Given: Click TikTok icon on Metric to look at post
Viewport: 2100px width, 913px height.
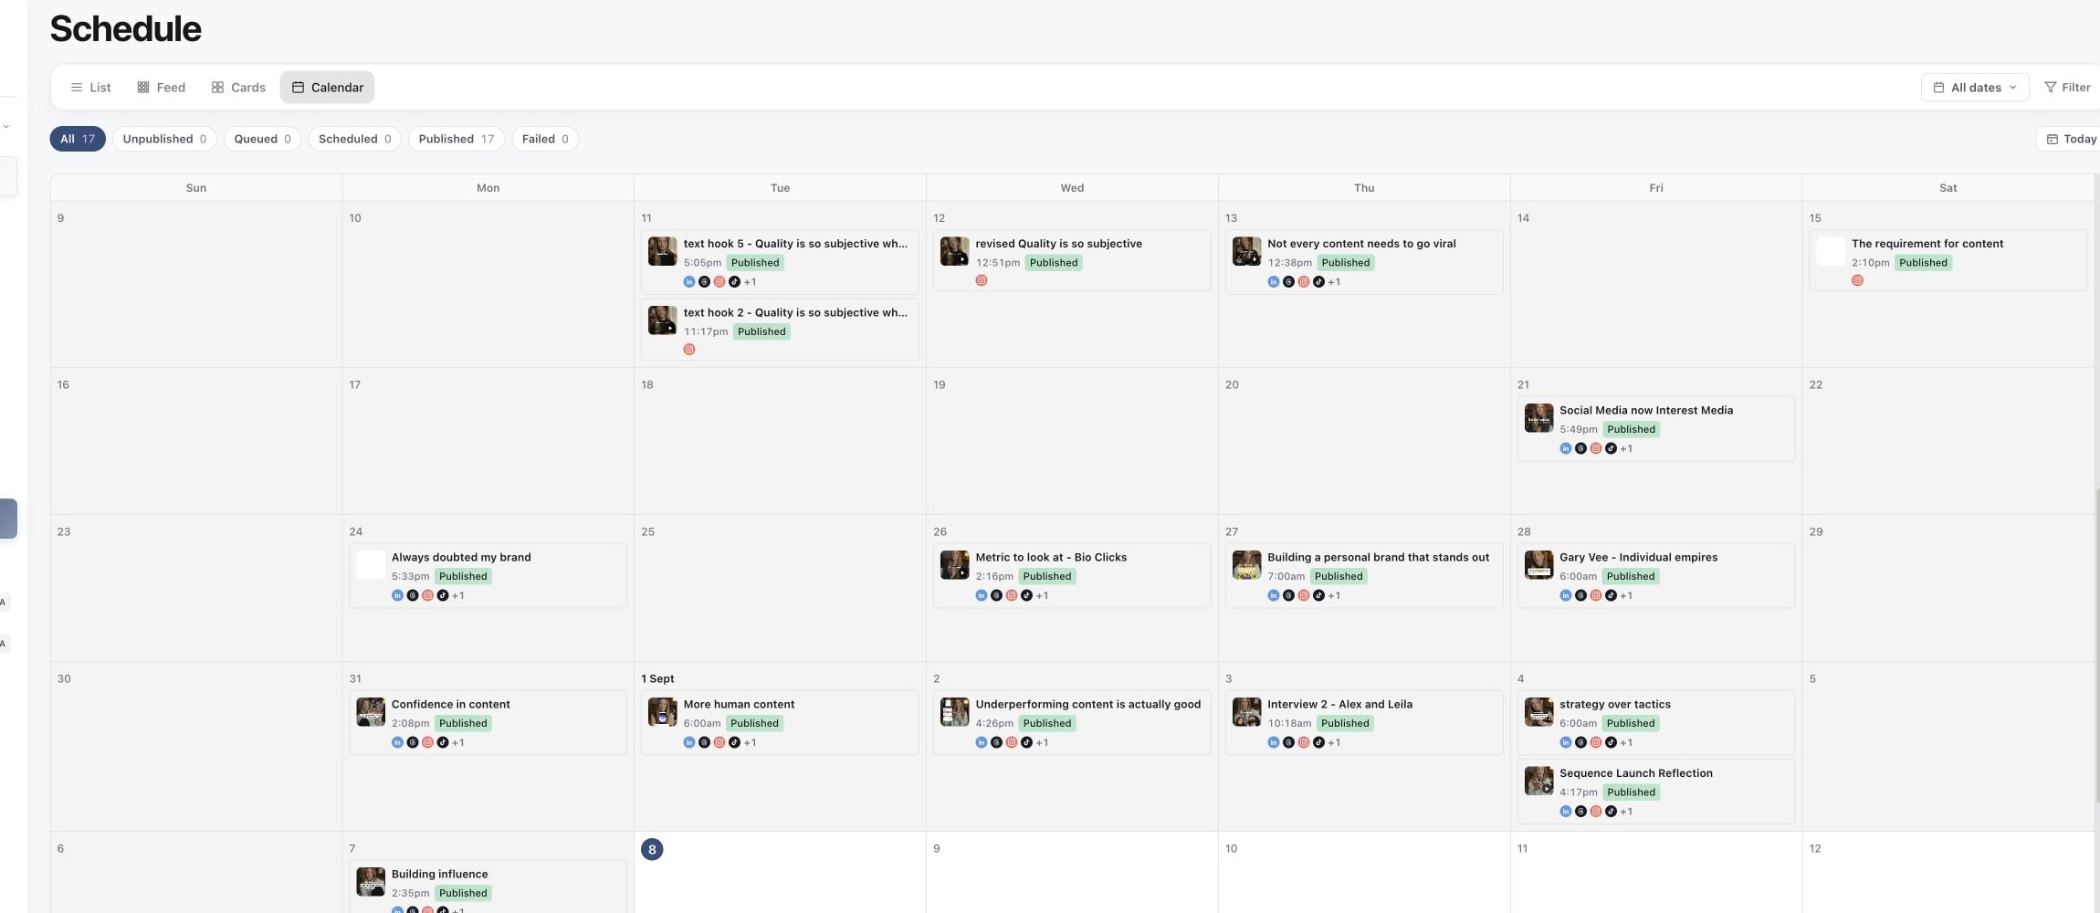Looking at the screenshot, I should pyautogui.click(x=1026, y=595).
